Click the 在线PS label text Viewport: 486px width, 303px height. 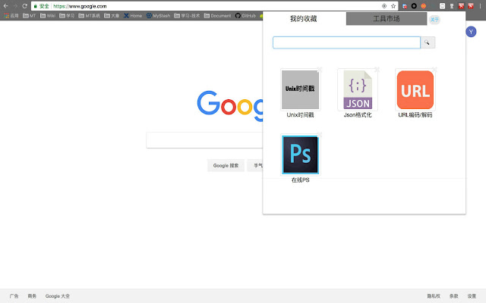301,180
